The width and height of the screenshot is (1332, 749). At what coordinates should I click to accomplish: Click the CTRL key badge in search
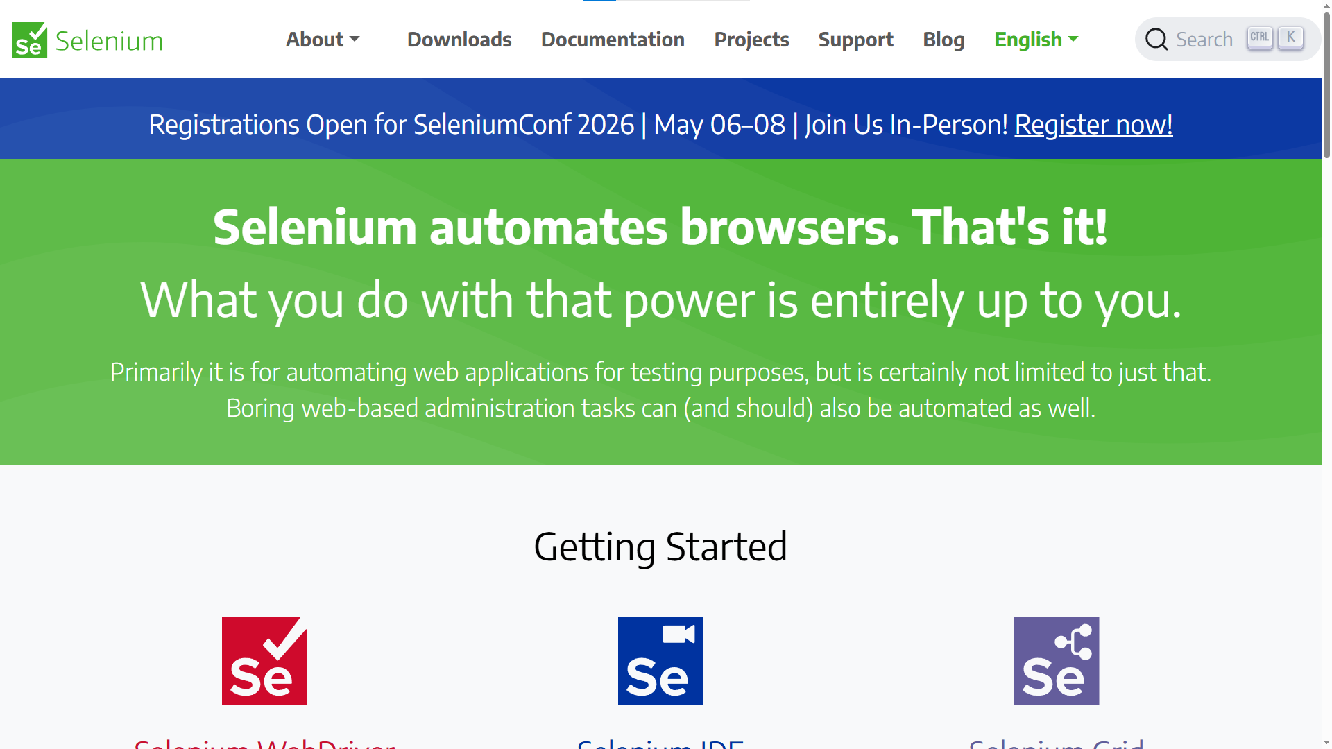point(1259,37)
